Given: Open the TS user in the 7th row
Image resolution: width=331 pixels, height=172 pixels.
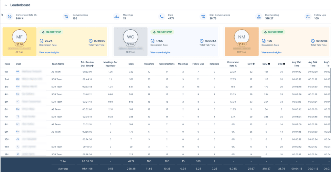Looking at the screenshot, I should pos(25,116).
